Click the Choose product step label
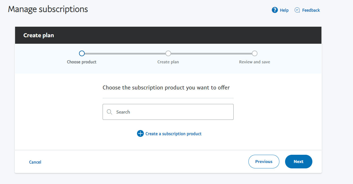 (x=82, y=62)
